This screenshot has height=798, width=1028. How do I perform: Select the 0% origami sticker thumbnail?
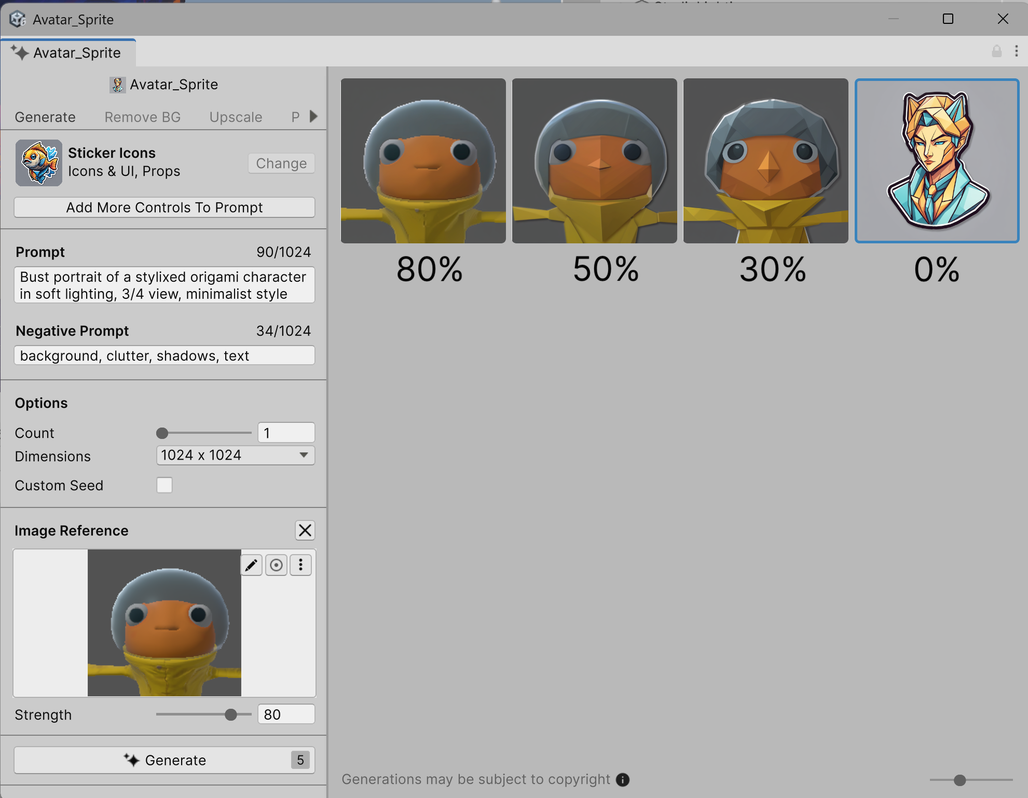pyautogui.click(x=937, y=161)
